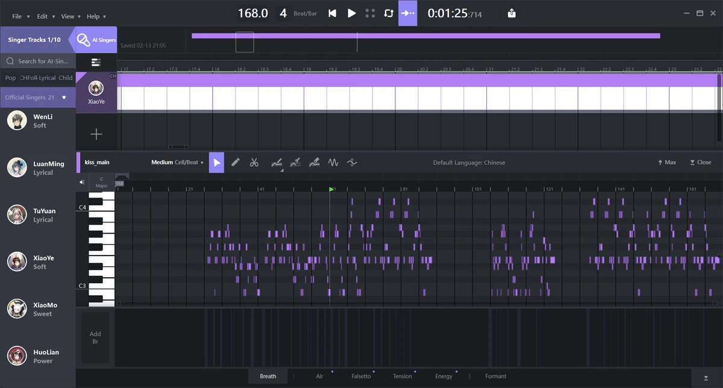Select the Pencil tool in the piano roll toolbar
Image resolution: width=723 pixels, height=388 pixels.
pyautogui.click(x=236, y=162)
